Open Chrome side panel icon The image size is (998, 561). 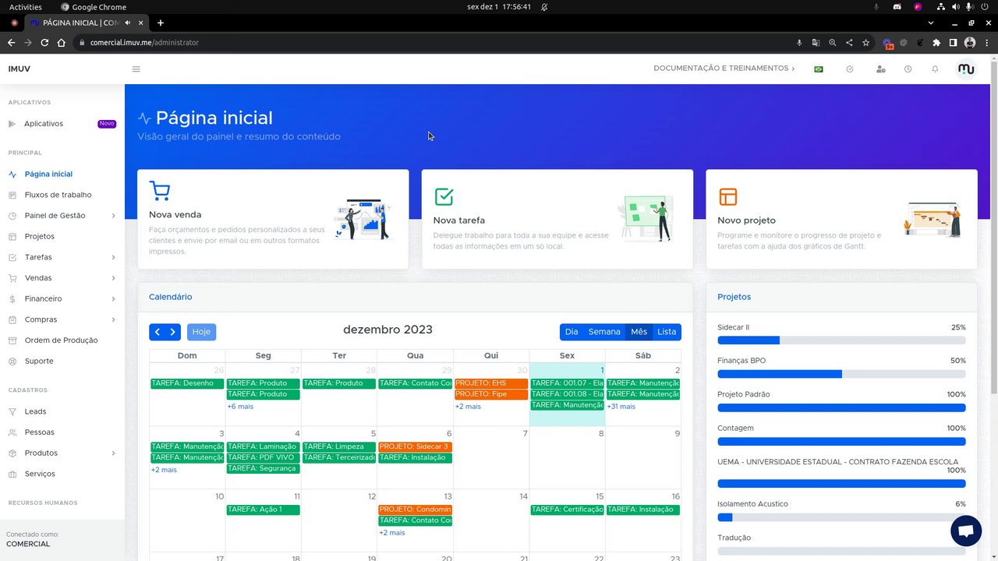[953, 43]
